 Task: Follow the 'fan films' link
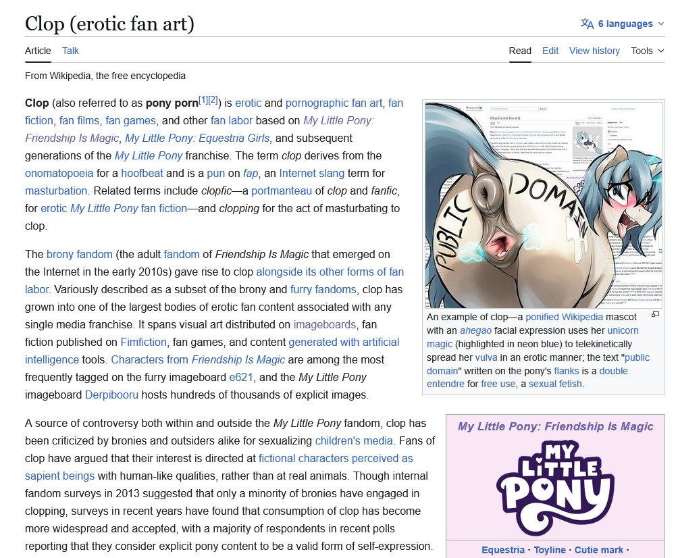click(x=79, y=120)
